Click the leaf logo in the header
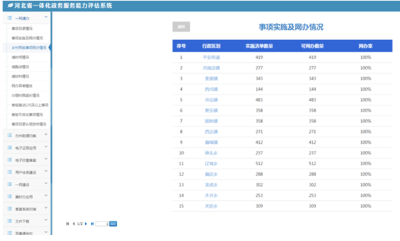The height and width of the screenshot is (241, 400). 10,5
